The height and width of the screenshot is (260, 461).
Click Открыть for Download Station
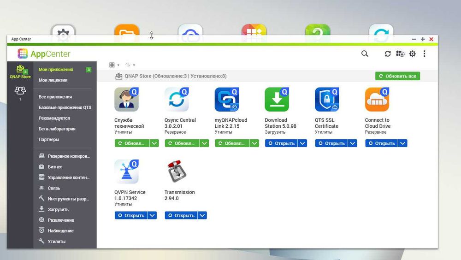tap(281, 143)
